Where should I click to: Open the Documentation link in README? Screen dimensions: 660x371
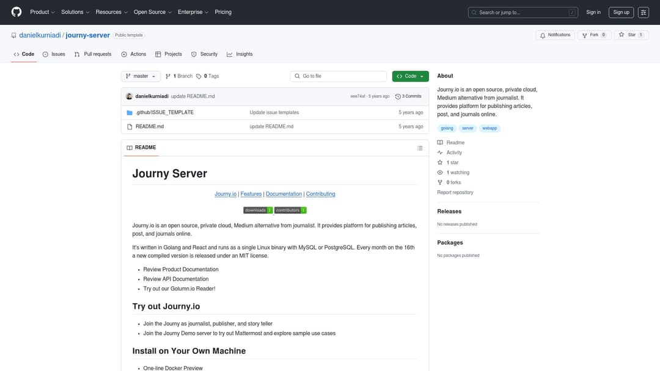click(284, 194)
